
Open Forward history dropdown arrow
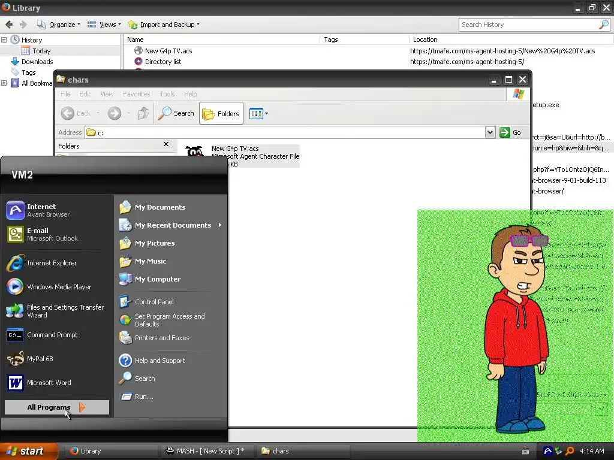(128, 113)
